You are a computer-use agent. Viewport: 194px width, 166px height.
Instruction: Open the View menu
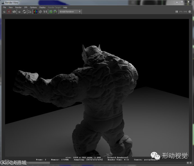[11, 7]
